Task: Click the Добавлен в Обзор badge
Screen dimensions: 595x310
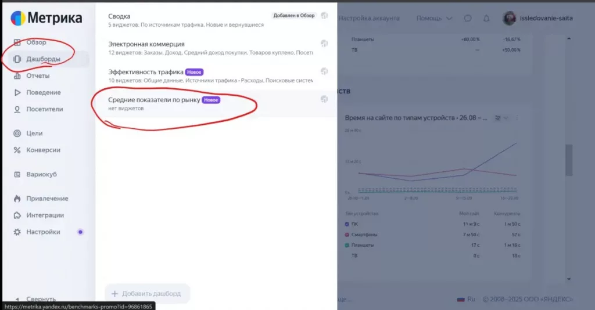Action: click(x=294, y=16)
